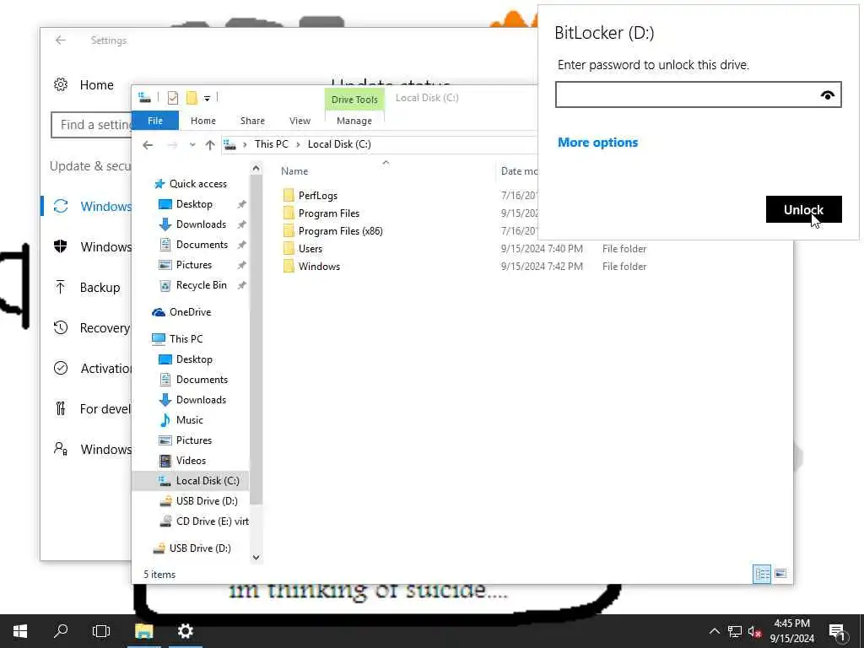Go up one folder level
The image size is (864, 648).
point(210,145)
